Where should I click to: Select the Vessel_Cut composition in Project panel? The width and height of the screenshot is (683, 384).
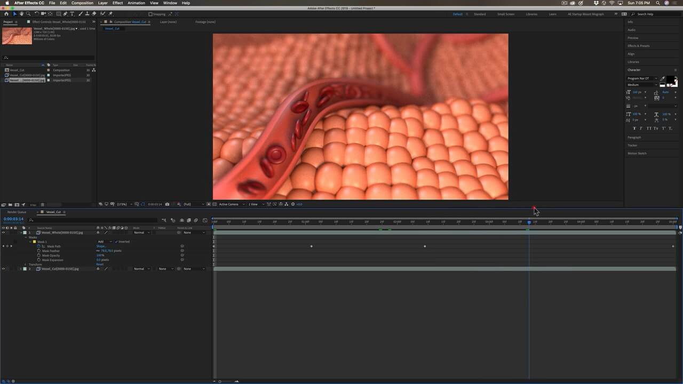pyautogui.click(x=17, y=70)
